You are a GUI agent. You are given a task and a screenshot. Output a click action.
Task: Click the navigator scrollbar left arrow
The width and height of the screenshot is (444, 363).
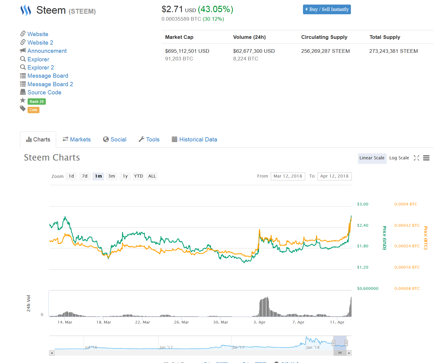[52, 353]
